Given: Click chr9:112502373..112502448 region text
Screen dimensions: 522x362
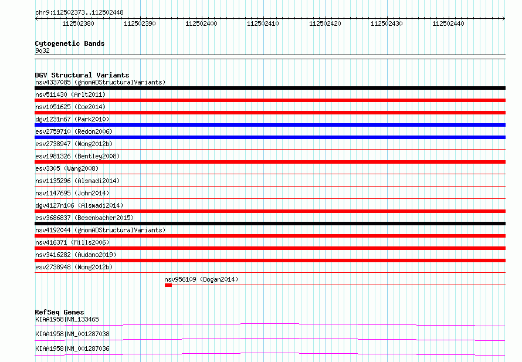Looking at the screenshot, I should click(x=79, y=12).
